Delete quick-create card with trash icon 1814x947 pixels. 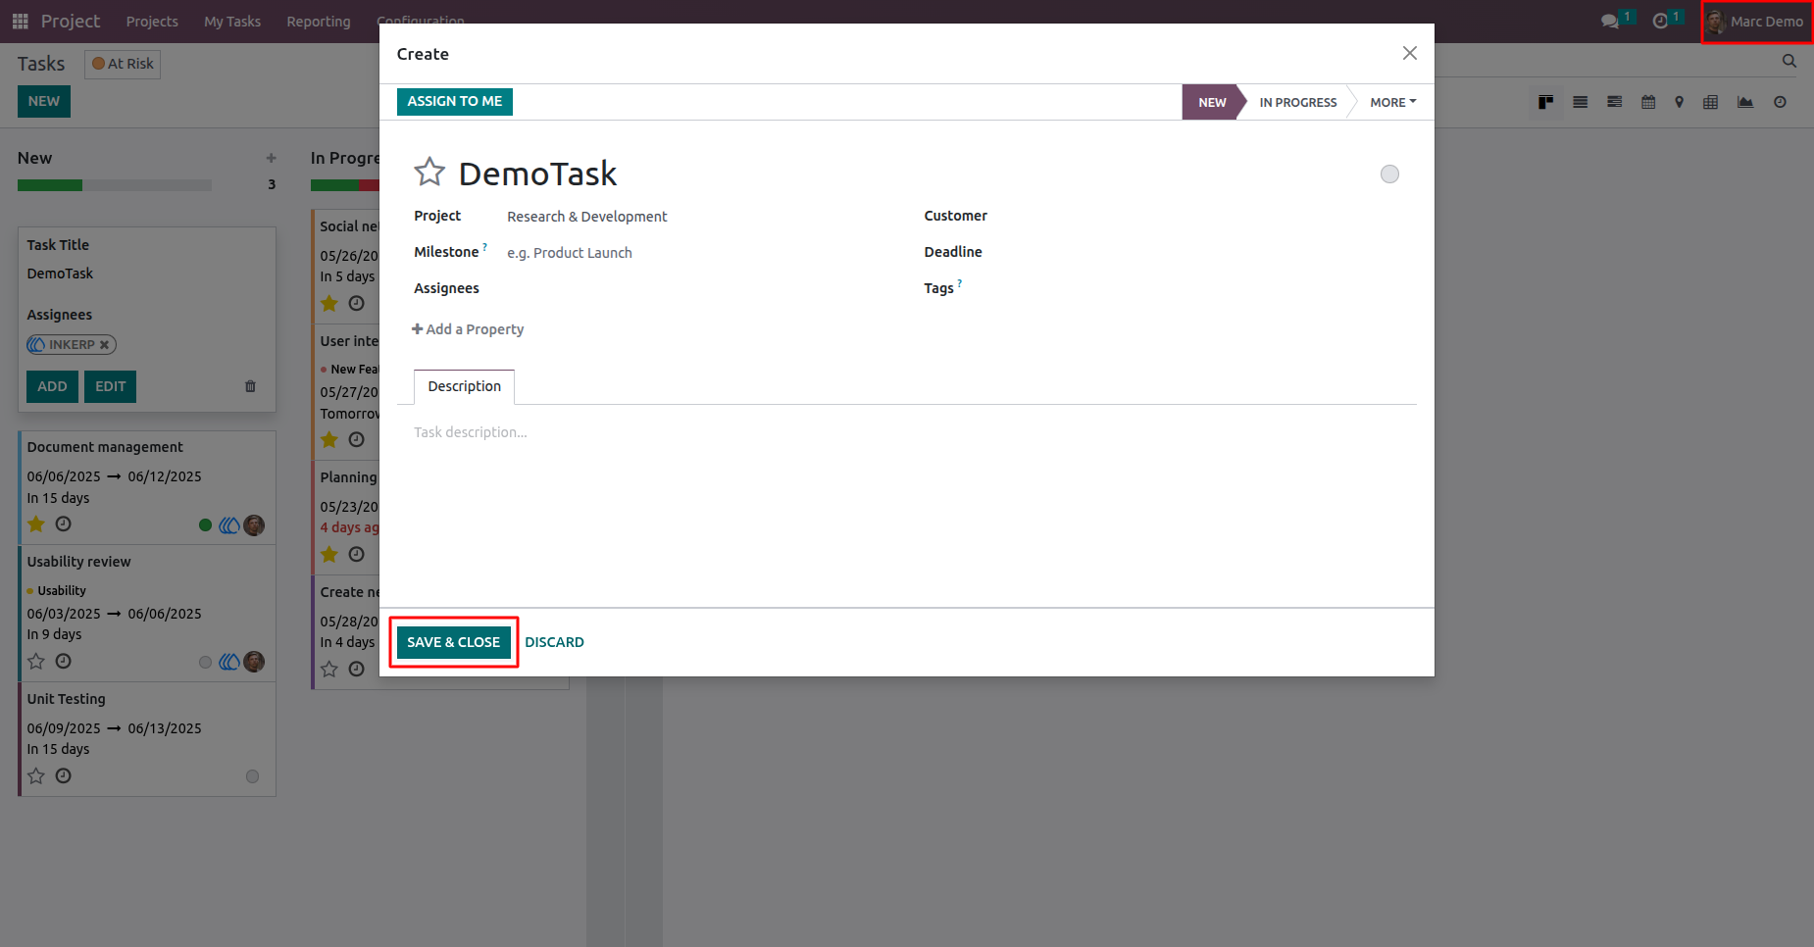point(250,386)
